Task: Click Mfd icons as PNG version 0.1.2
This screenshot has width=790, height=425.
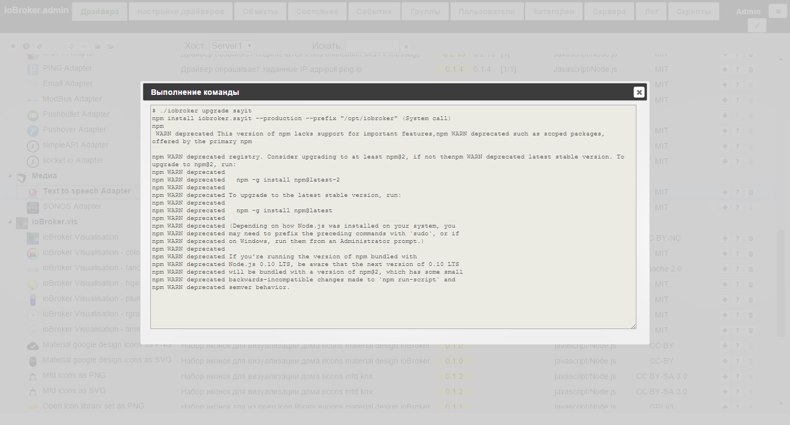Action: click(x=454, y=376)
